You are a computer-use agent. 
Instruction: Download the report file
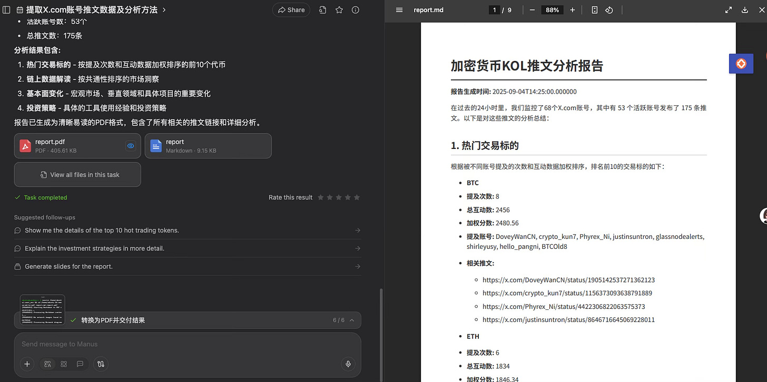point(745,10)
